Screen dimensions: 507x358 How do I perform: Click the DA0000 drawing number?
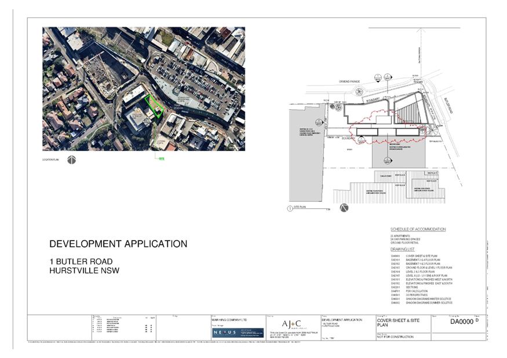[461, 322]
